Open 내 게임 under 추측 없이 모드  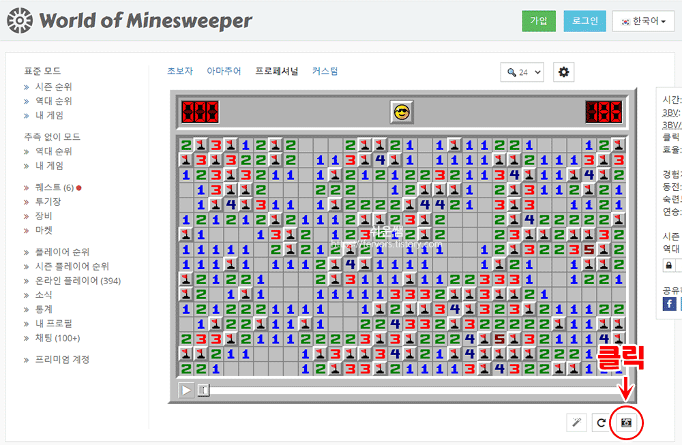49,166
